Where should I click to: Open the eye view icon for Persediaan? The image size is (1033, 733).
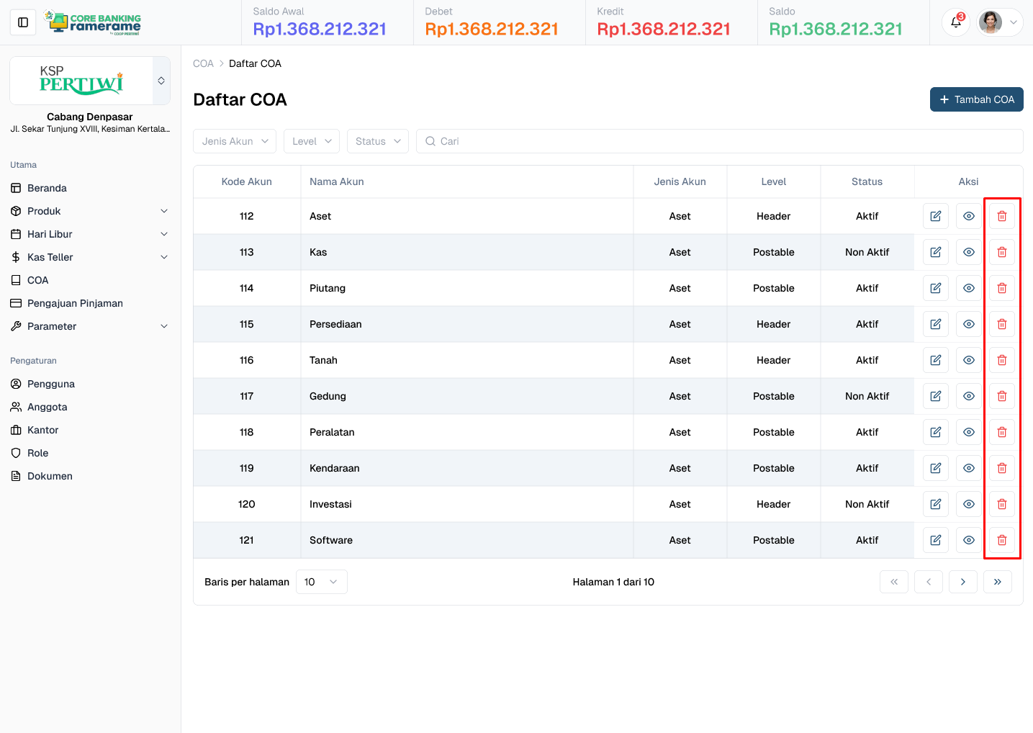click(968, 323)
